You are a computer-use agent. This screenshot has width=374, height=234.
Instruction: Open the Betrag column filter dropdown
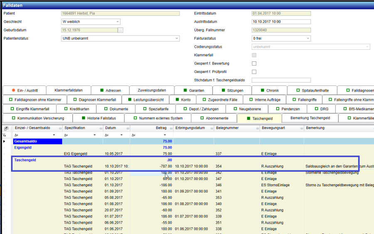click(x=165, y=135)
